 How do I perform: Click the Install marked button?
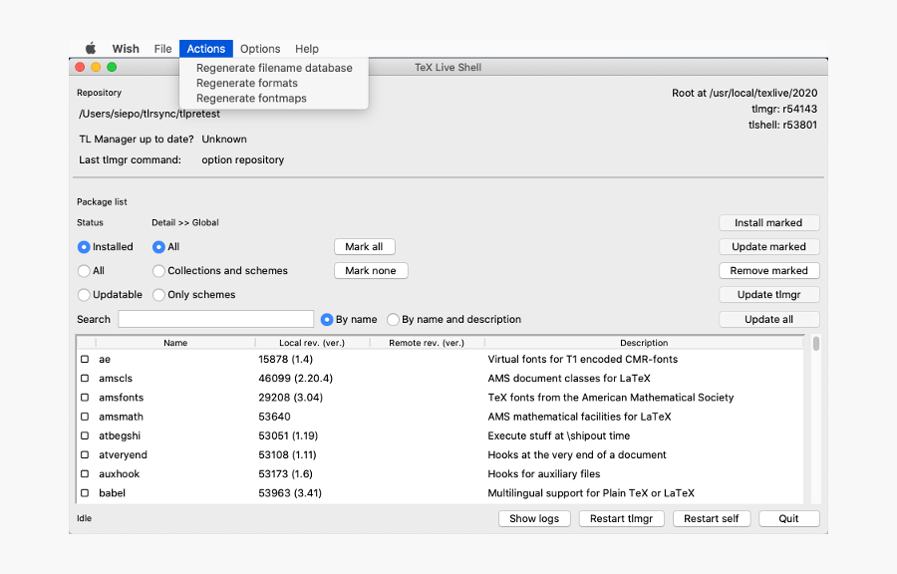point(768,223)
